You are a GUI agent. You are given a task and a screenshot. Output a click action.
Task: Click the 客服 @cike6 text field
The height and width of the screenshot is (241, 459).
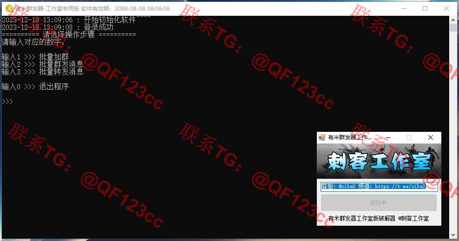point(379,187)
